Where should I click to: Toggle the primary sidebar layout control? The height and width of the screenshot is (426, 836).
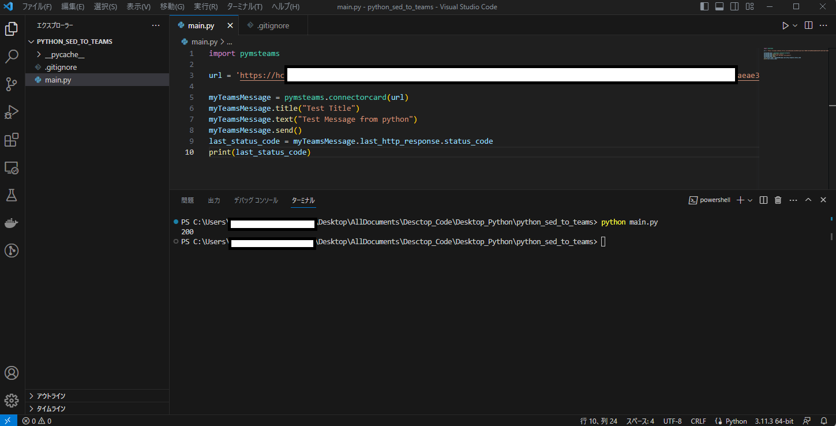pyautogui.click(x=704, y=6)
